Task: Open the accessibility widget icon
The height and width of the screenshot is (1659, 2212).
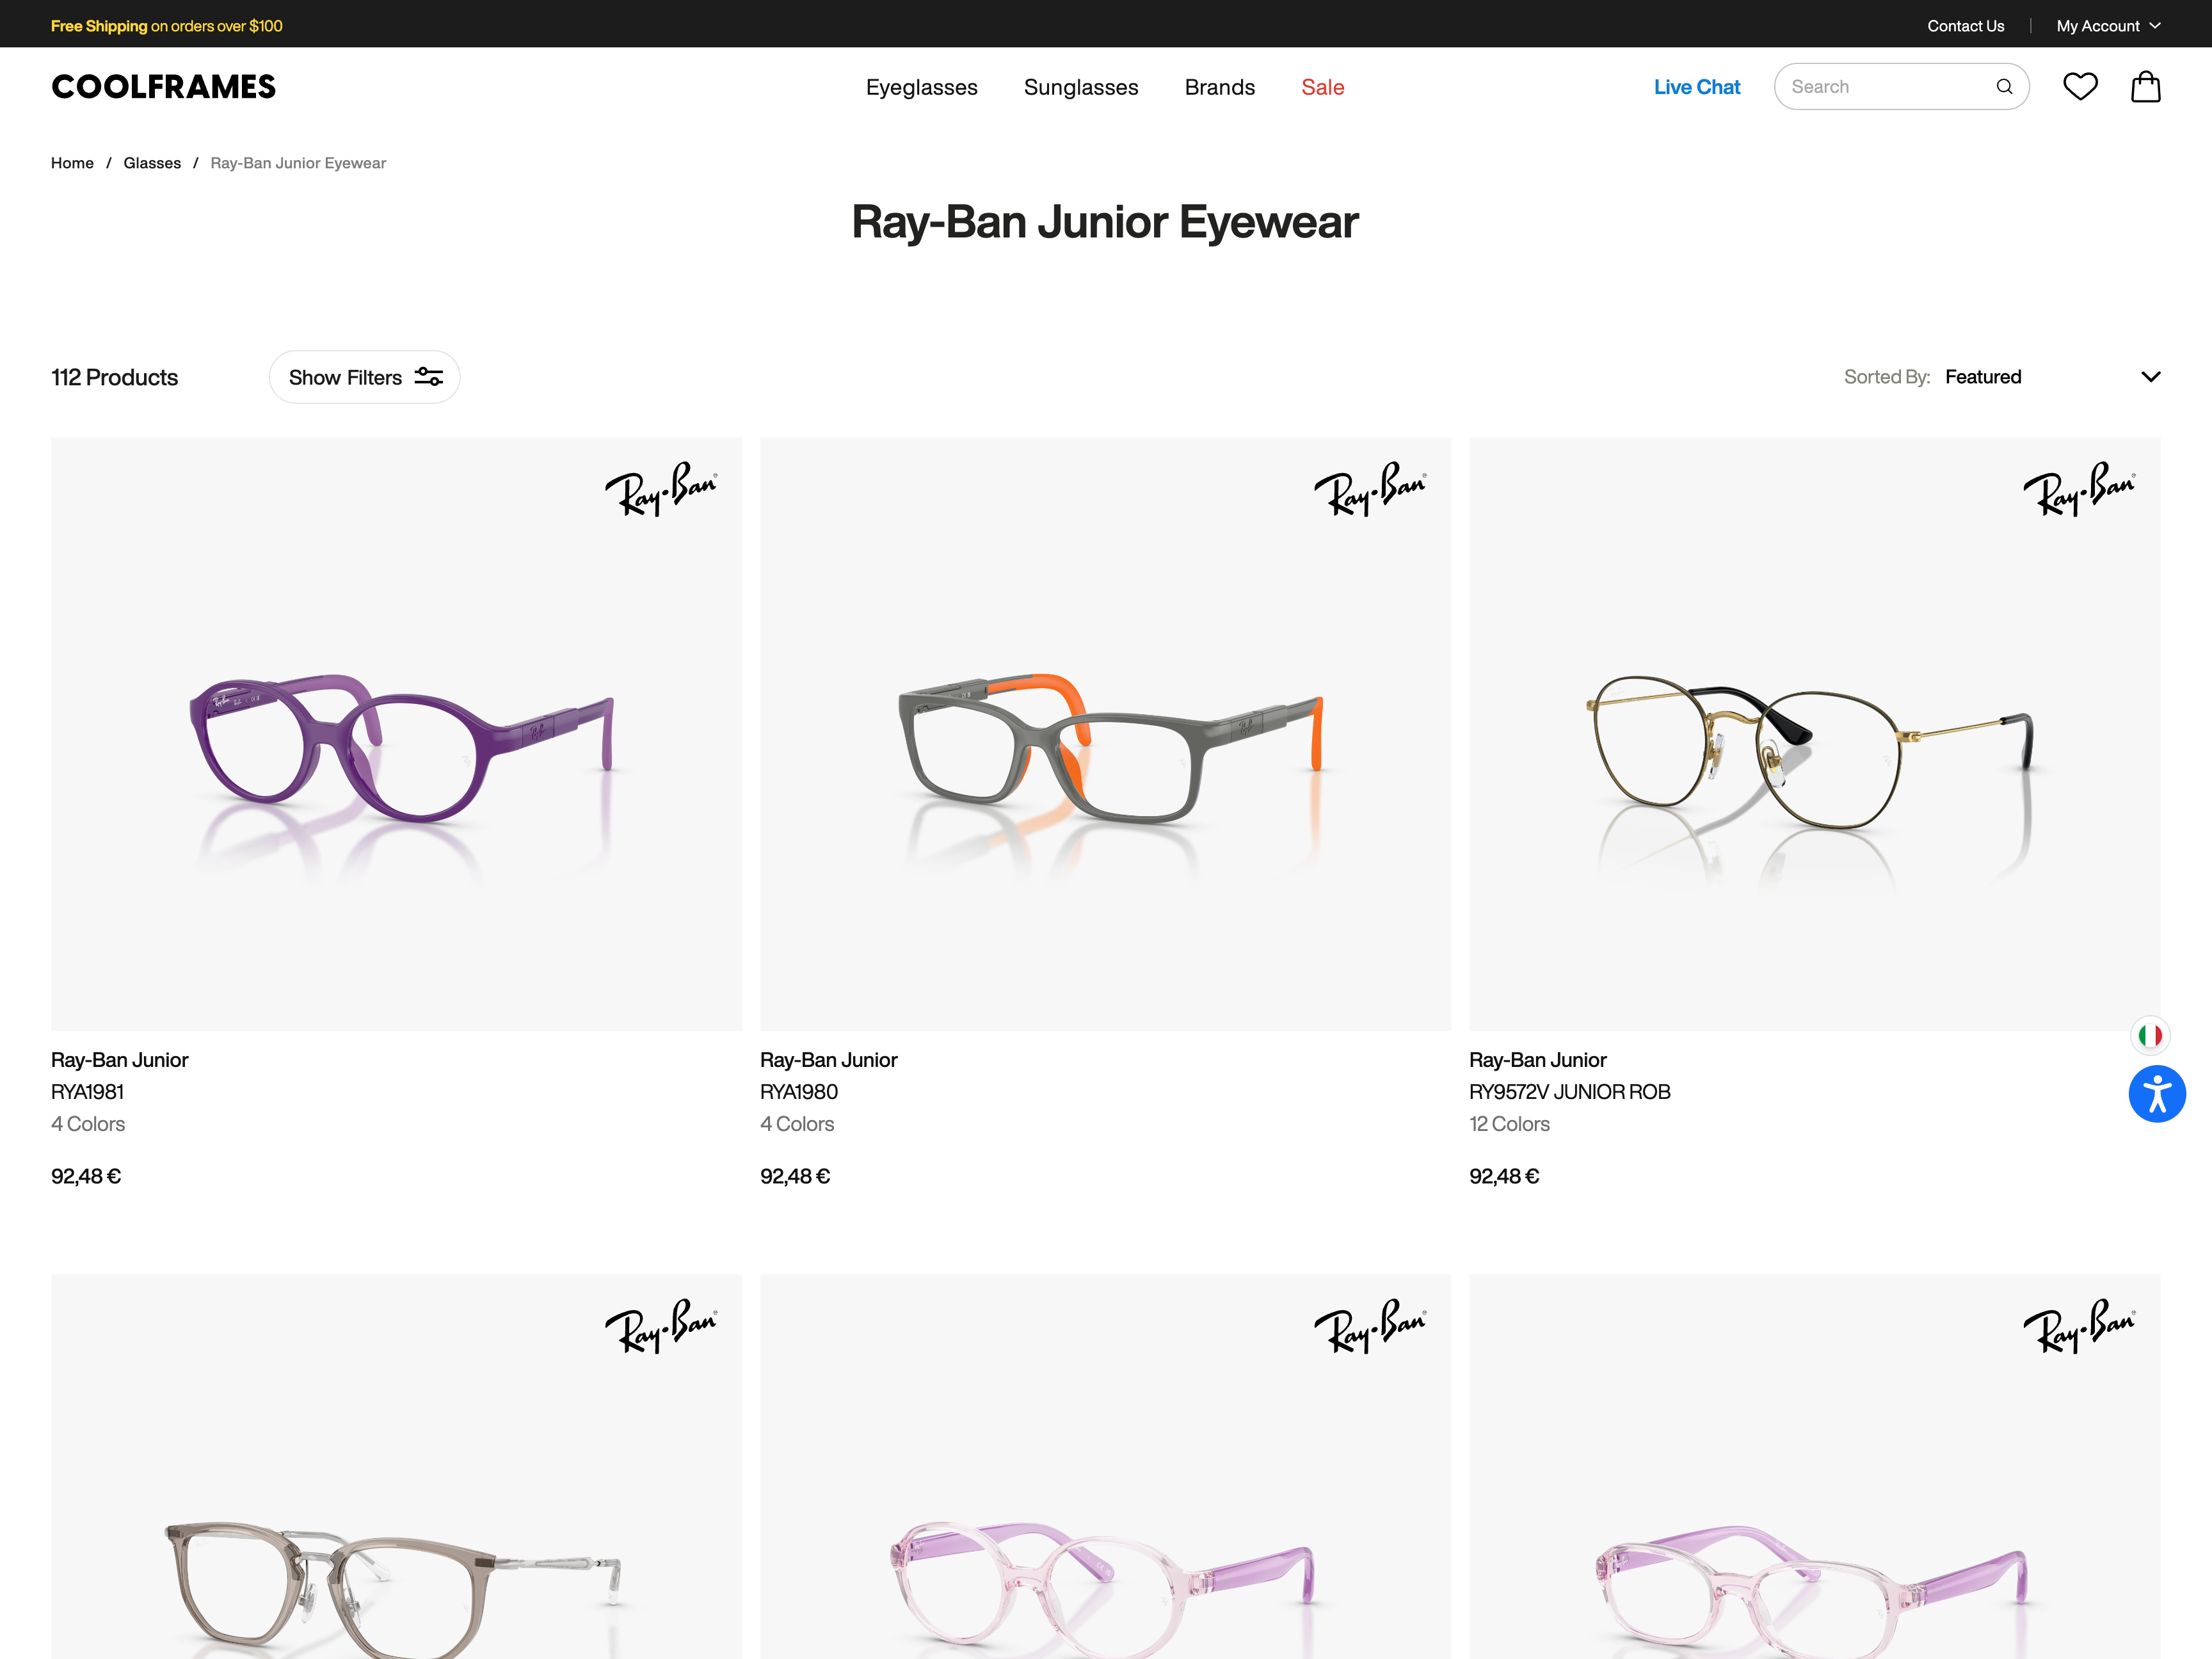Action: tap(2157, 1093)
